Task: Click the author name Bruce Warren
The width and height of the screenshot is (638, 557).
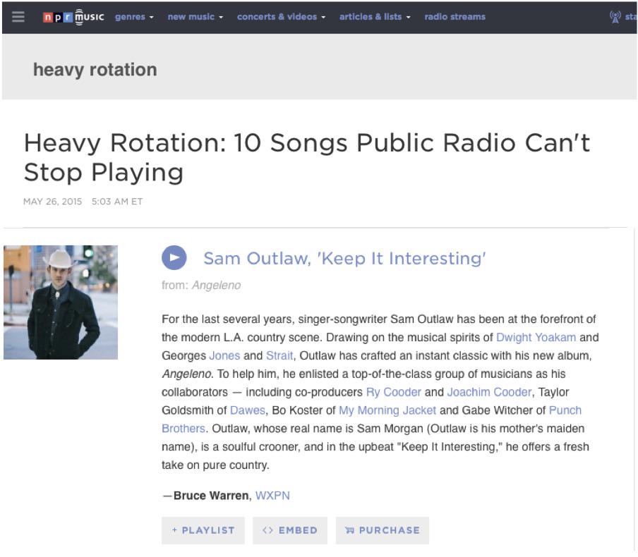Action: click(211, 496)
